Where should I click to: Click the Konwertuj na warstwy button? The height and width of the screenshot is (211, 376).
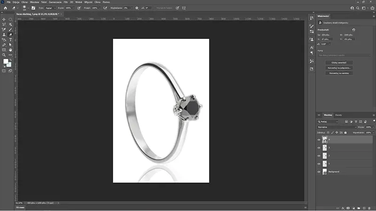point(338,73)
